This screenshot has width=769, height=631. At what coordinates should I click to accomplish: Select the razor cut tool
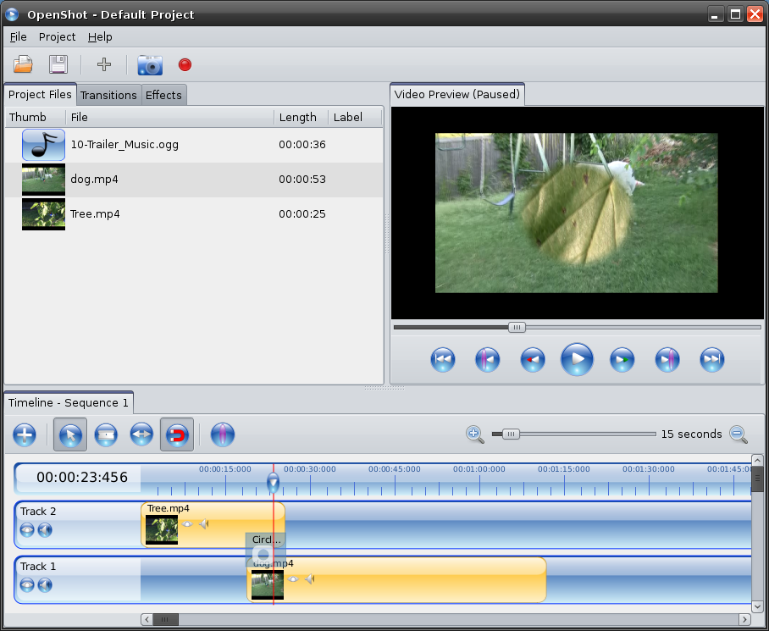106,435
